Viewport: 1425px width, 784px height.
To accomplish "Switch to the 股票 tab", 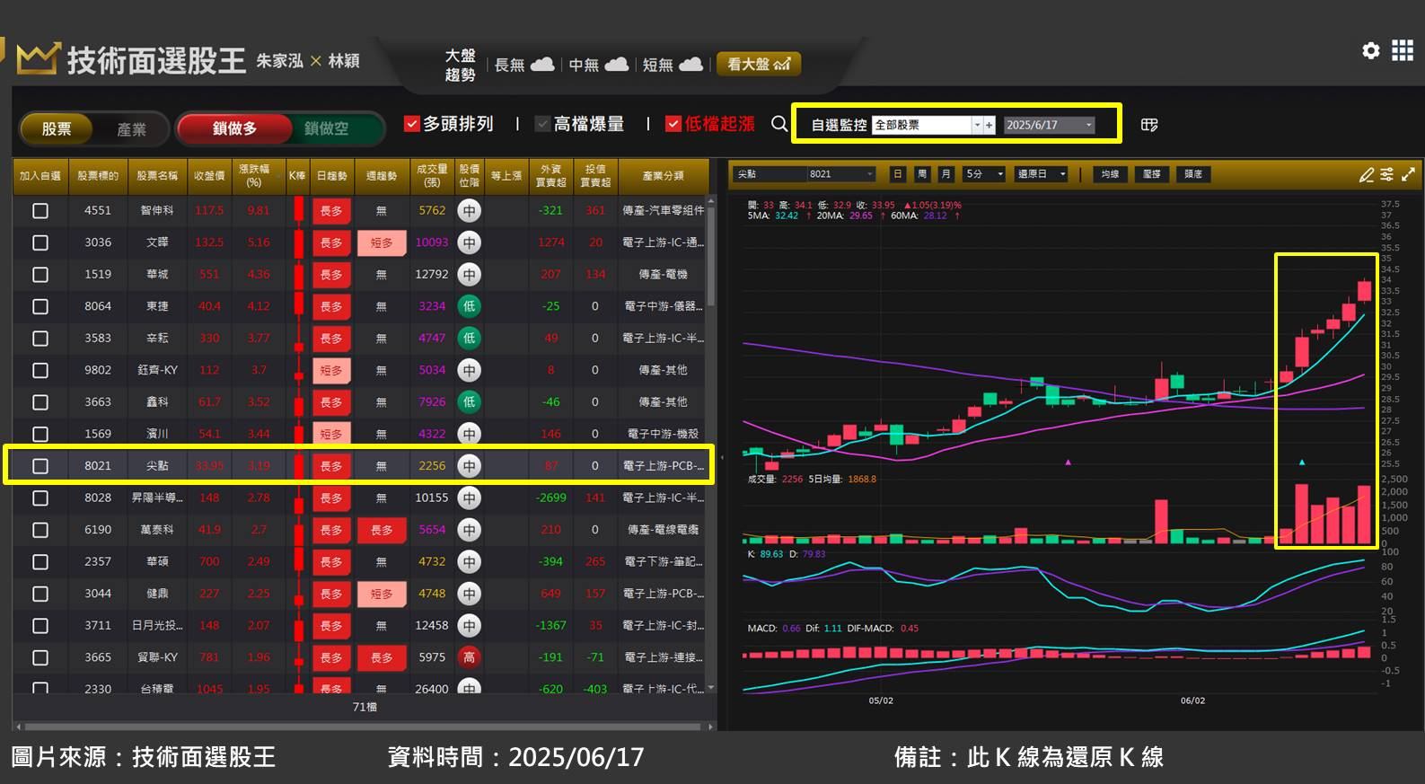I will pyautogui.click(x=57, y=128).
